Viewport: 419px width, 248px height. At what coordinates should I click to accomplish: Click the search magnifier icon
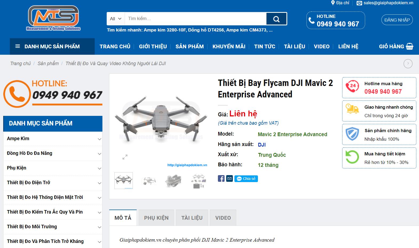click(276, 19)
